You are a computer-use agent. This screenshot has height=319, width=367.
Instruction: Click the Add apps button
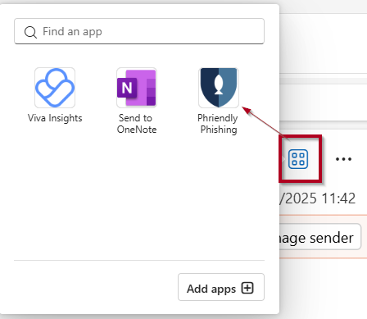pyautogui.click(x=221, y=287)
